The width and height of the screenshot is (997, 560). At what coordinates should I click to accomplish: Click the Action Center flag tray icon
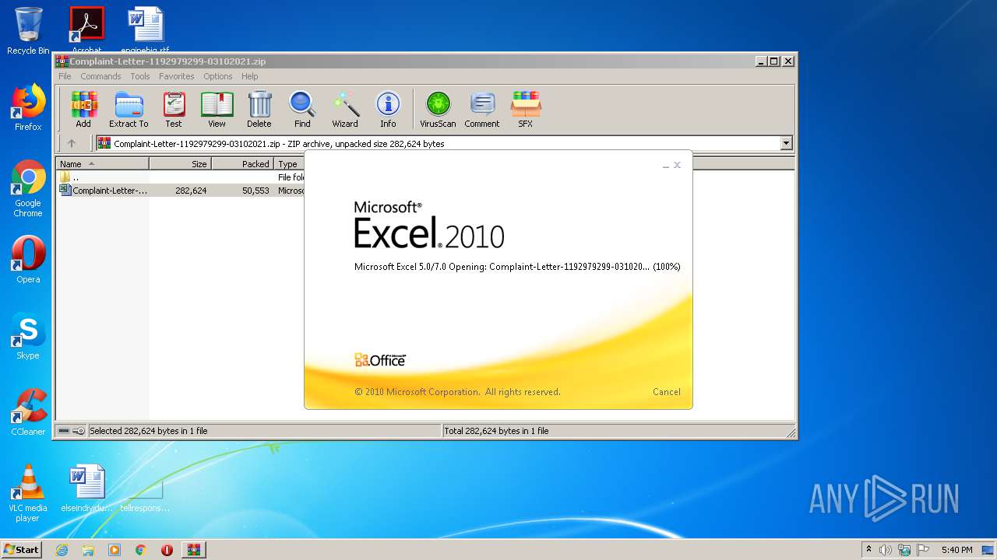(x=921, y=550)
